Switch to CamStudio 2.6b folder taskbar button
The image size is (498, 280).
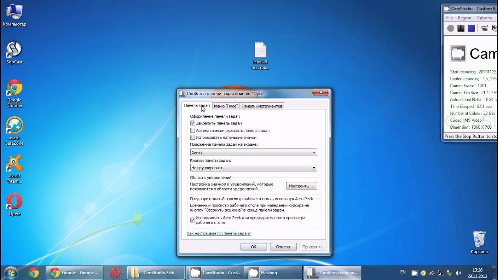point(156,273)
